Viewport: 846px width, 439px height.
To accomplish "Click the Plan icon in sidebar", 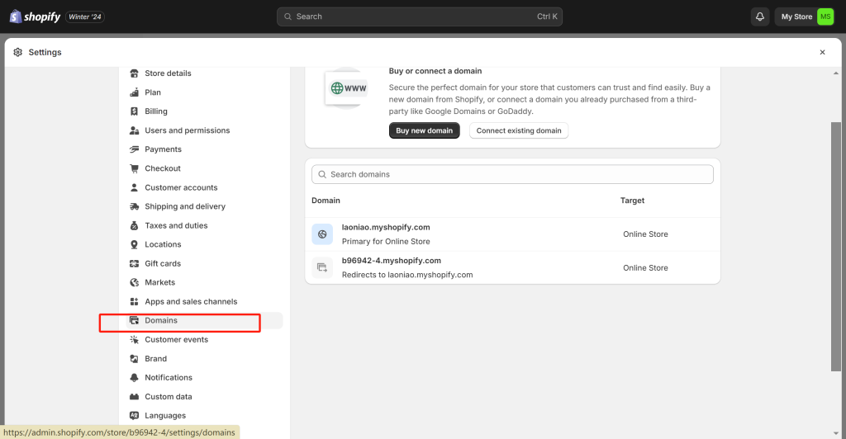I will [135, 92].
